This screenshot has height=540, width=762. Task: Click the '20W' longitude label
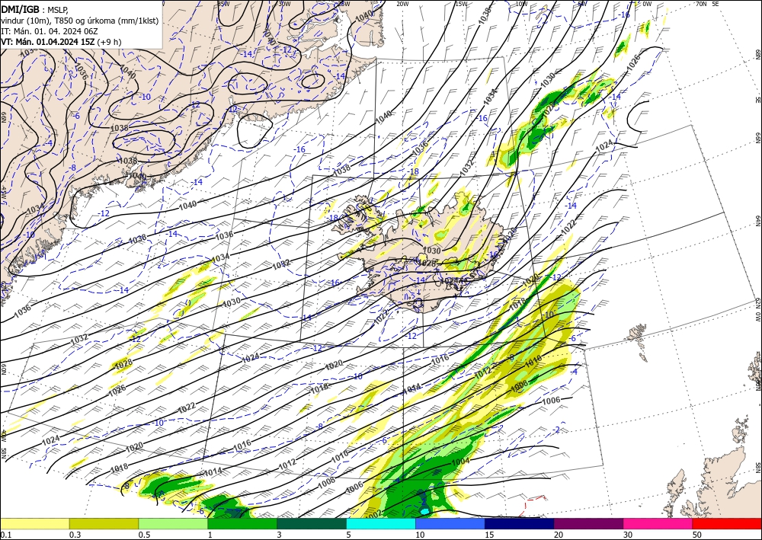[402, 4]
